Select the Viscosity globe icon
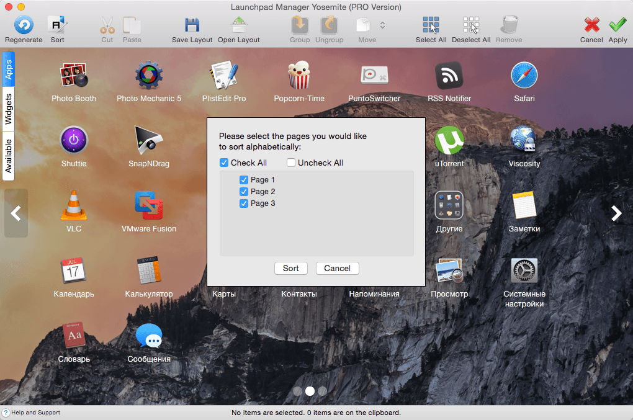This screenshot has height=420, width=633. pyautogui.click(x=524, y=139)
